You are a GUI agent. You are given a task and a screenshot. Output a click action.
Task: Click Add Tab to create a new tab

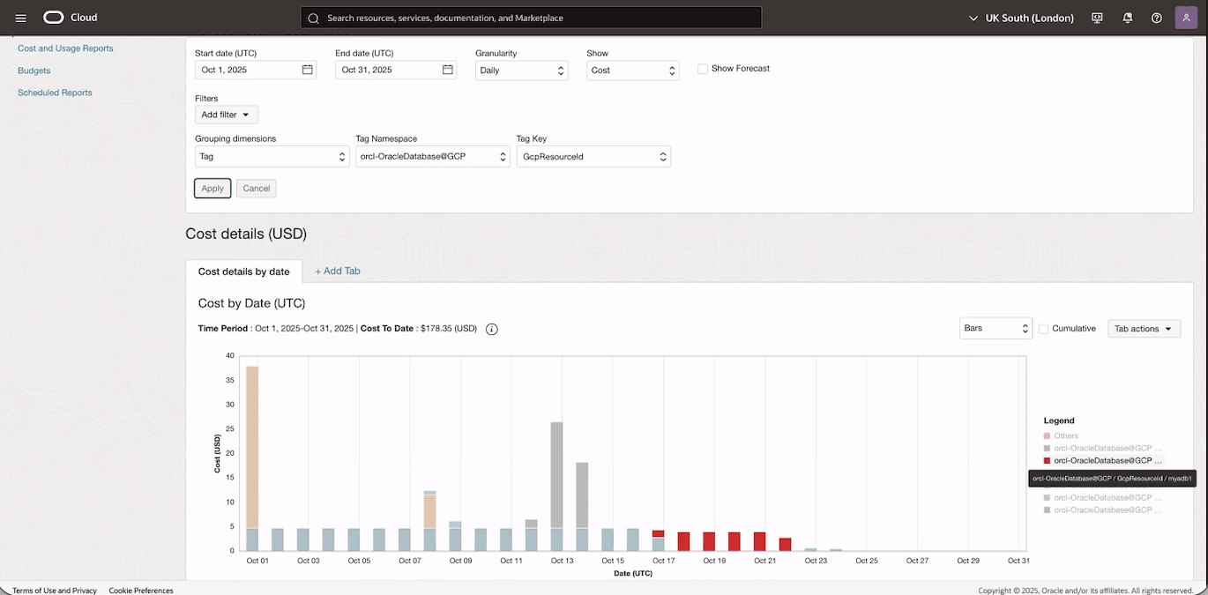pyautogui.click(x=337, y=271)
